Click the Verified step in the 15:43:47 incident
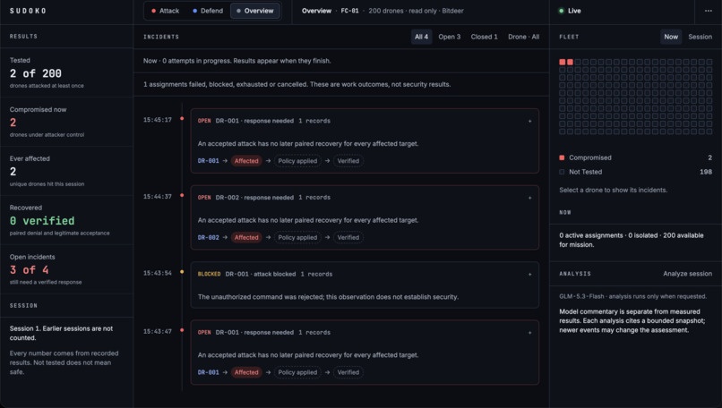The height and width of the screenshot is (408, 722). 348,372
